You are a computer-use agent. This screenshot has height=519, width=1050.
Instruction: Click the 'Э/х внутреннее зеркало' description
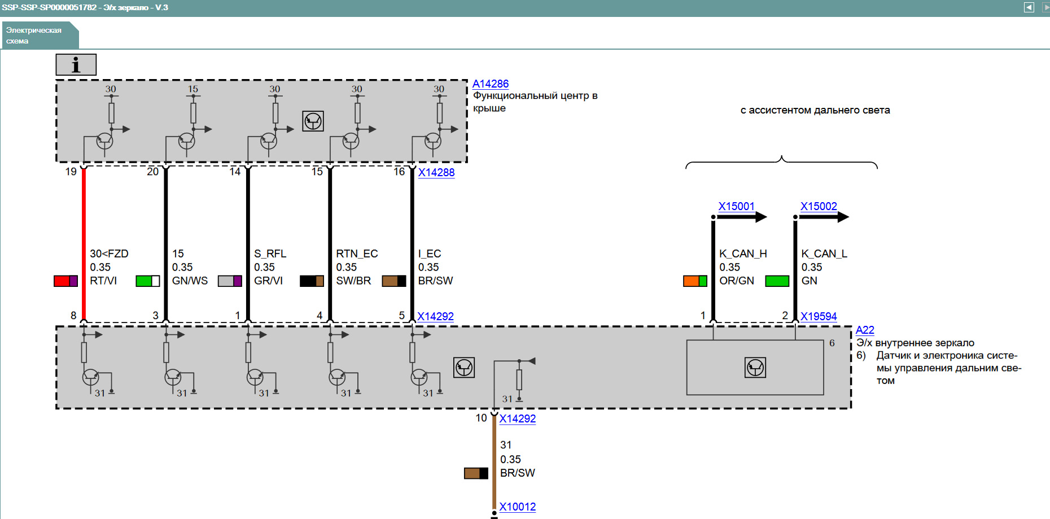pos(915,343)
